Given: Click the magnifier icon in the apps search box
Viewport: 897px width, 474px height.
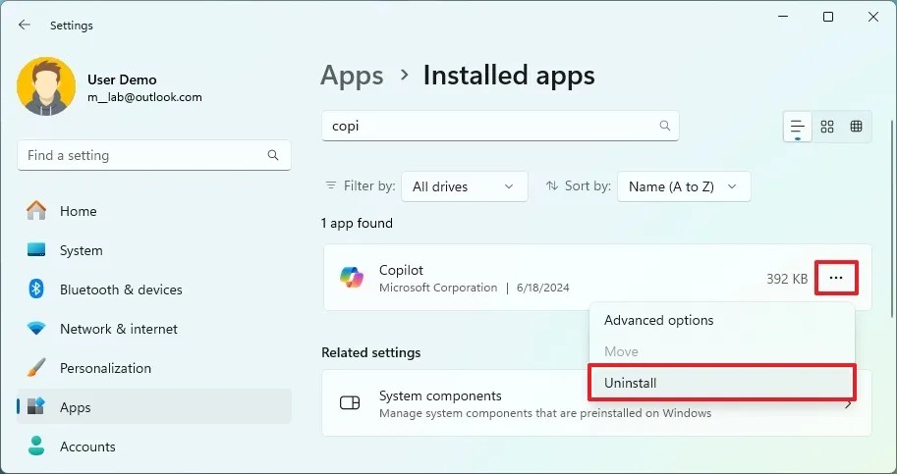Looking at the screenshot, I should point(664,126).
